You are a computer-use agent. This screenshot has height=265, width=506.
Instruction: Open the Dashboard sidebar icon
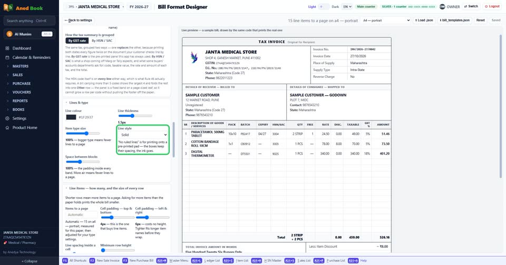point(7,48)
